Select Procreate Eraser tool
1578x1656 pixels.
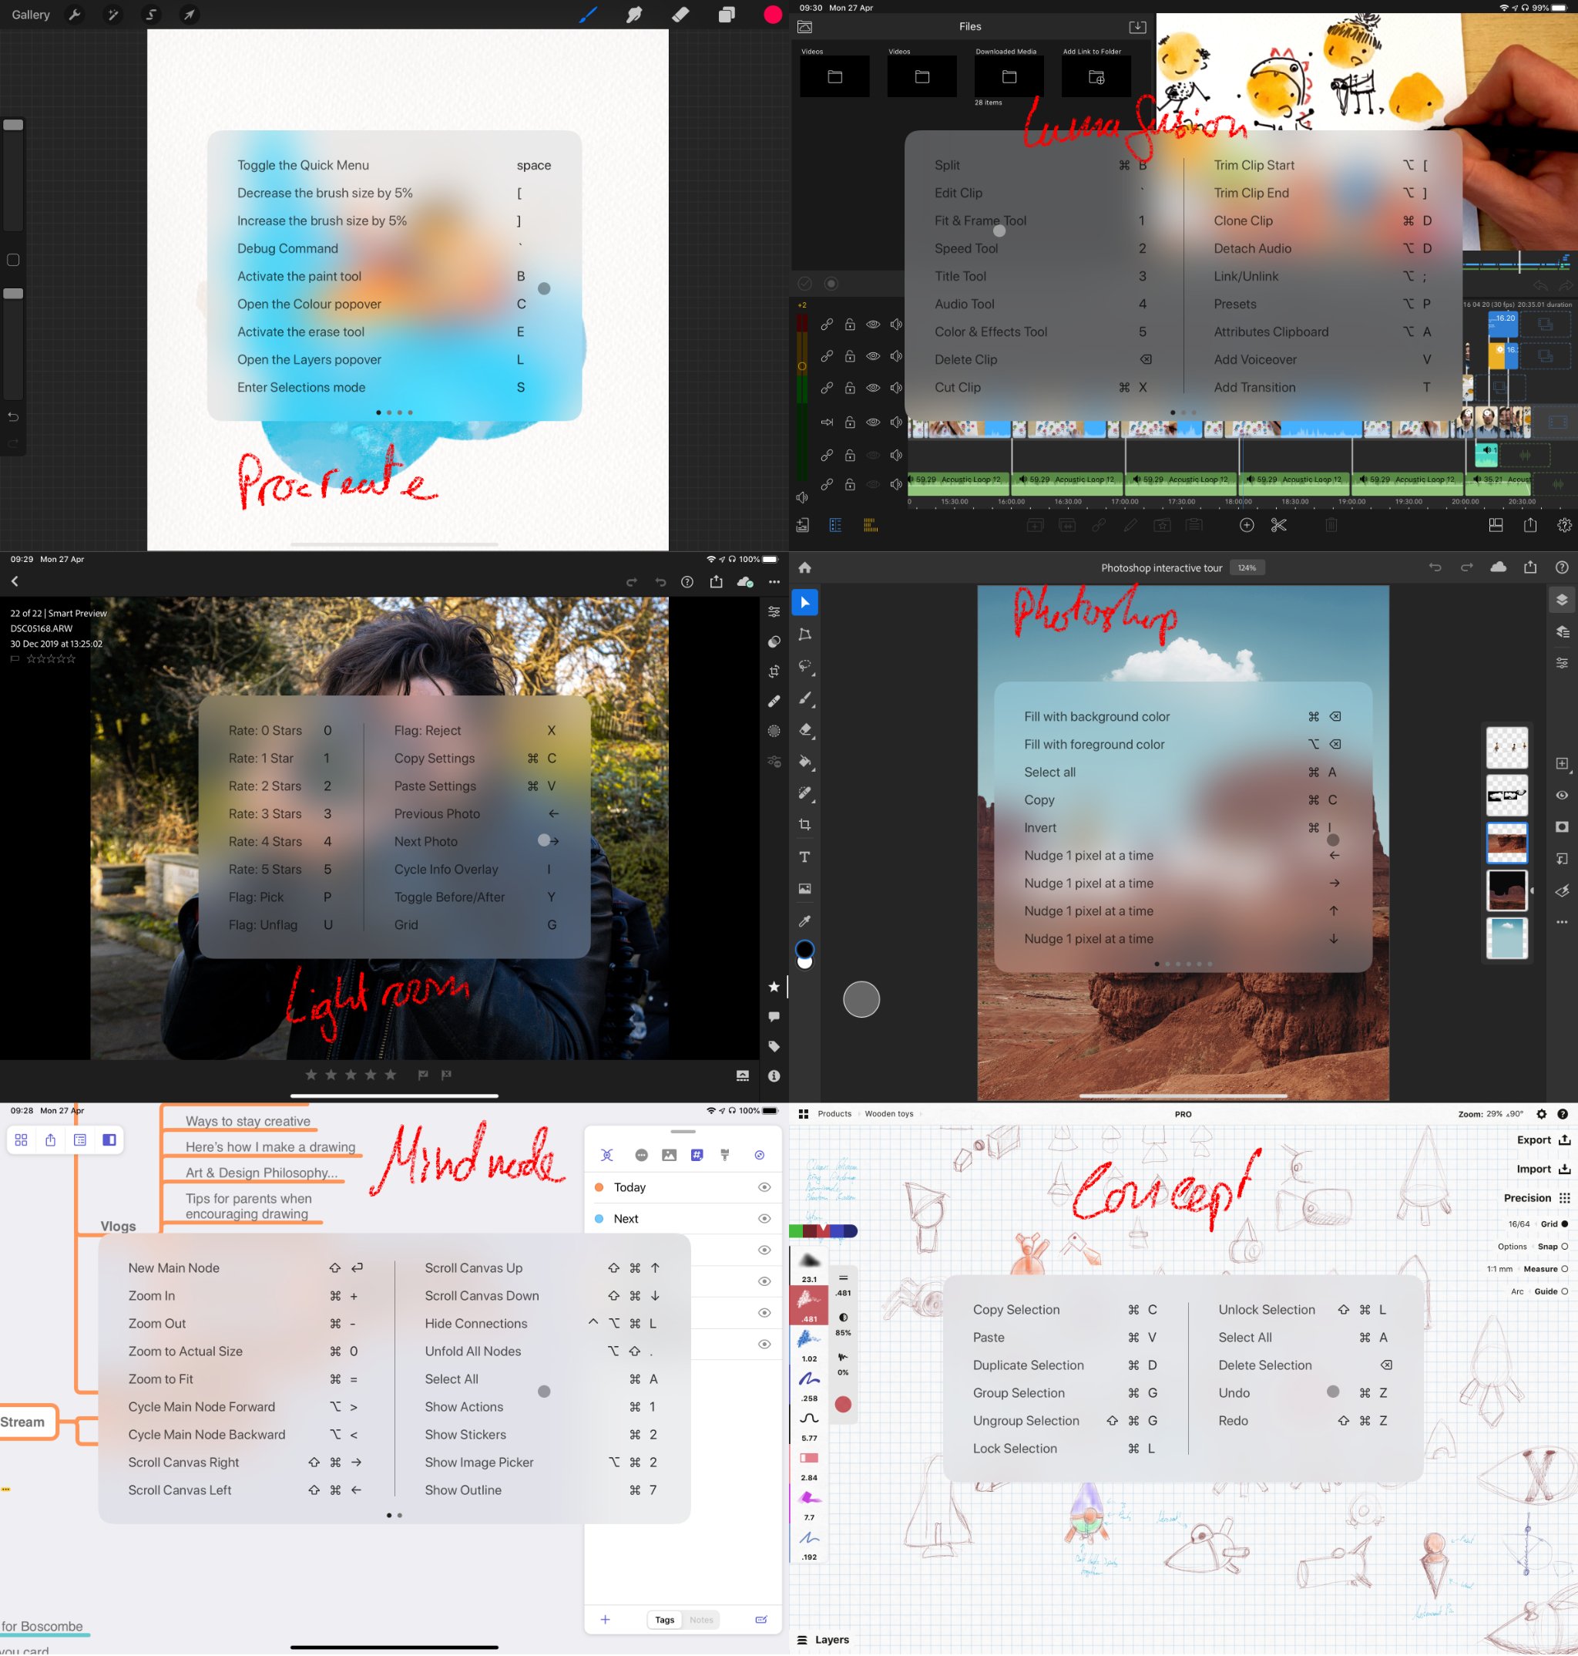pos(680,15)
